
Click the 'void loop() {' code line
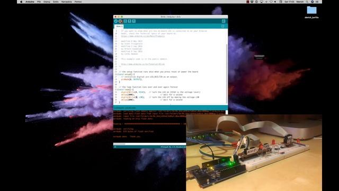pyautogui.click(x=126, y=90)
